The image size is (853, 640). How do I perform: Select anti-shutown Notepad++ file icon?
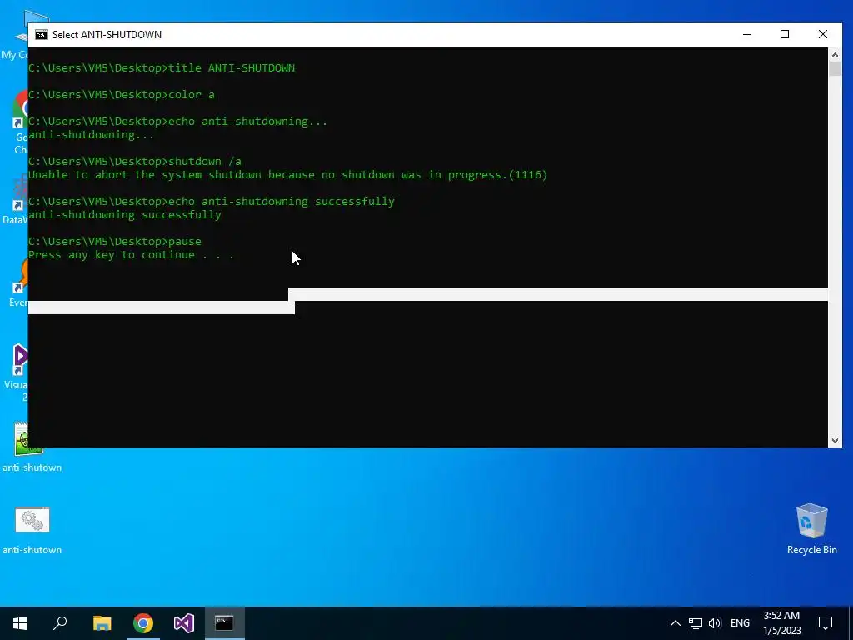(32, 447)
